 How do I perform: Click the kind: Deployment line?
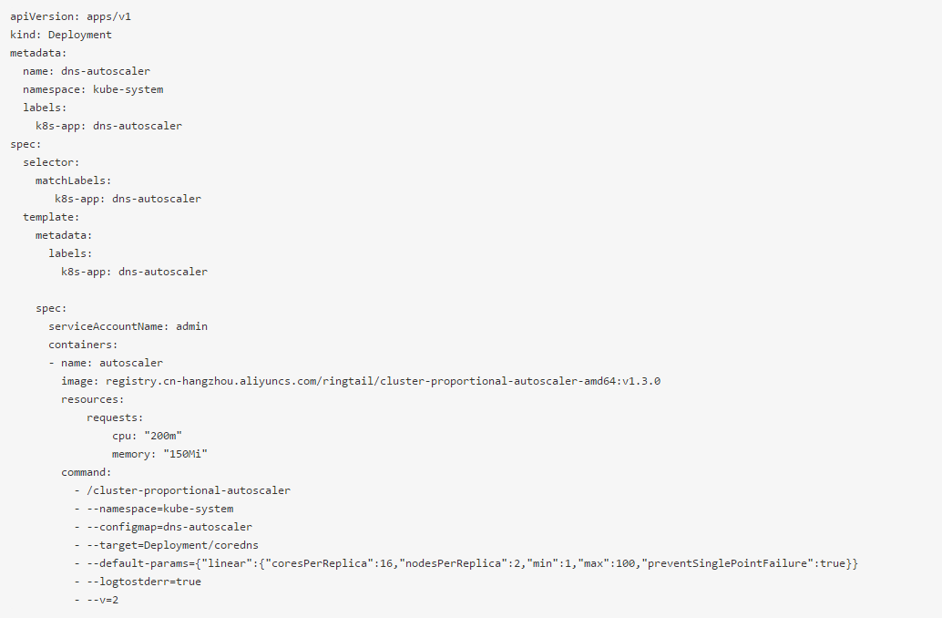pos(61,35)
